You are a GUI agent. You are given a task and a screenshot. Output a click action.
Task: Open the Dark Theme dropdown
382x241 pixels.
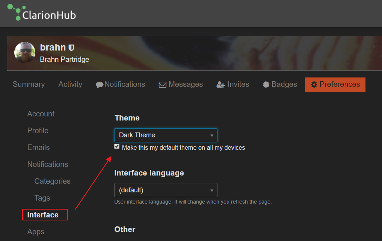(166, 135)
